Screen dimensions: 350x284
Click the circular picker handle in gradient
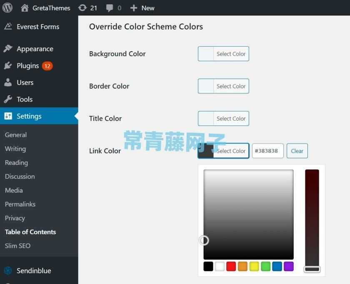click(x=204, y=241)
